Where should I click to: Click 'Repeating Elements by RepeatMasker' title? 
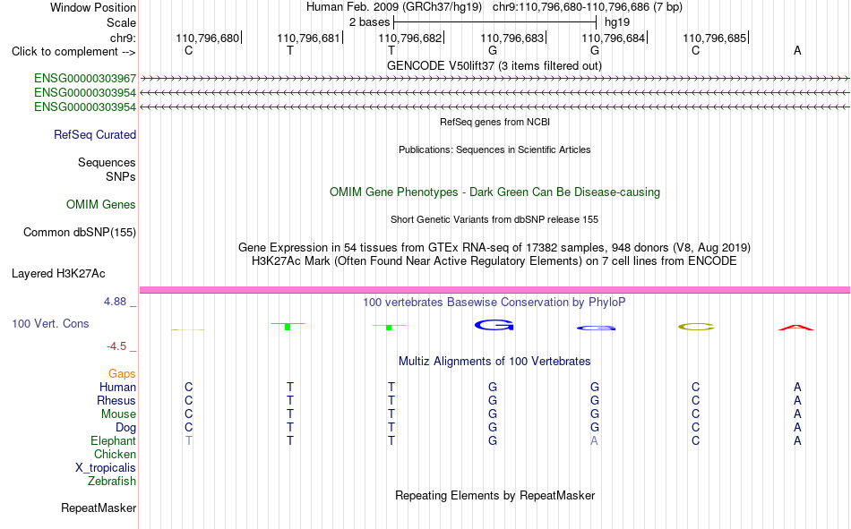point(494,495)
